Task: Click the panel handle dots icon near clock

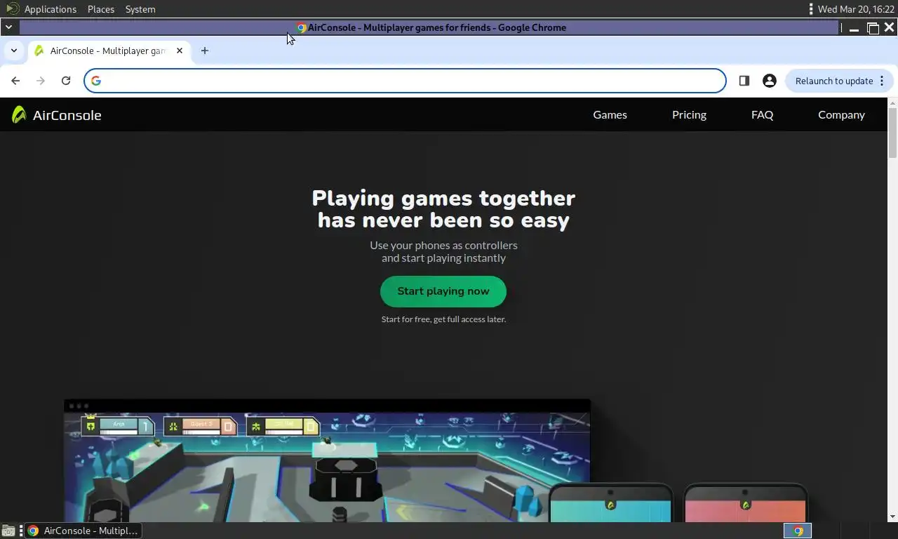Action: (811, 9)
